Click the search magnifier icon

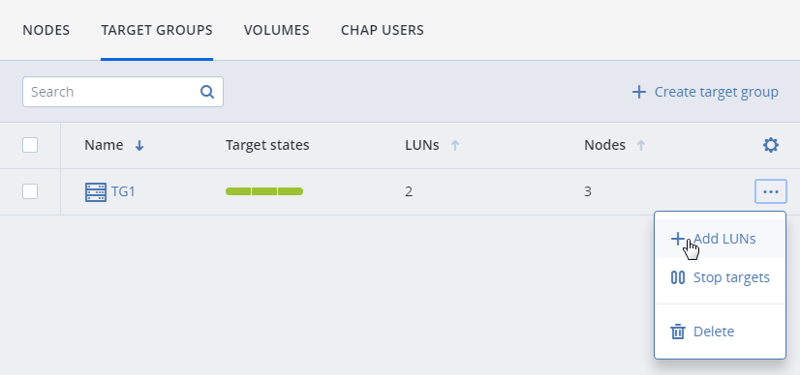click(206, 92)
